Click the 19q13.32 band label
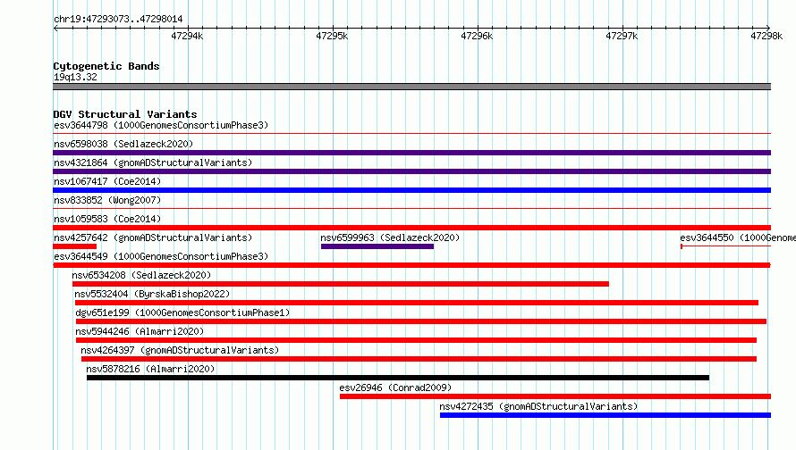The height and width of the screenshot is (450, 796). [x=75, y=77]
